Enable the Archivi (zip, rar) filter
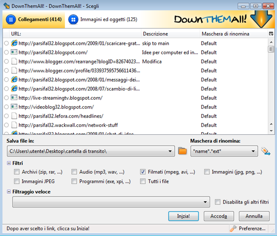The width and height of the screenshot is (277, 236). click(17, 172)
